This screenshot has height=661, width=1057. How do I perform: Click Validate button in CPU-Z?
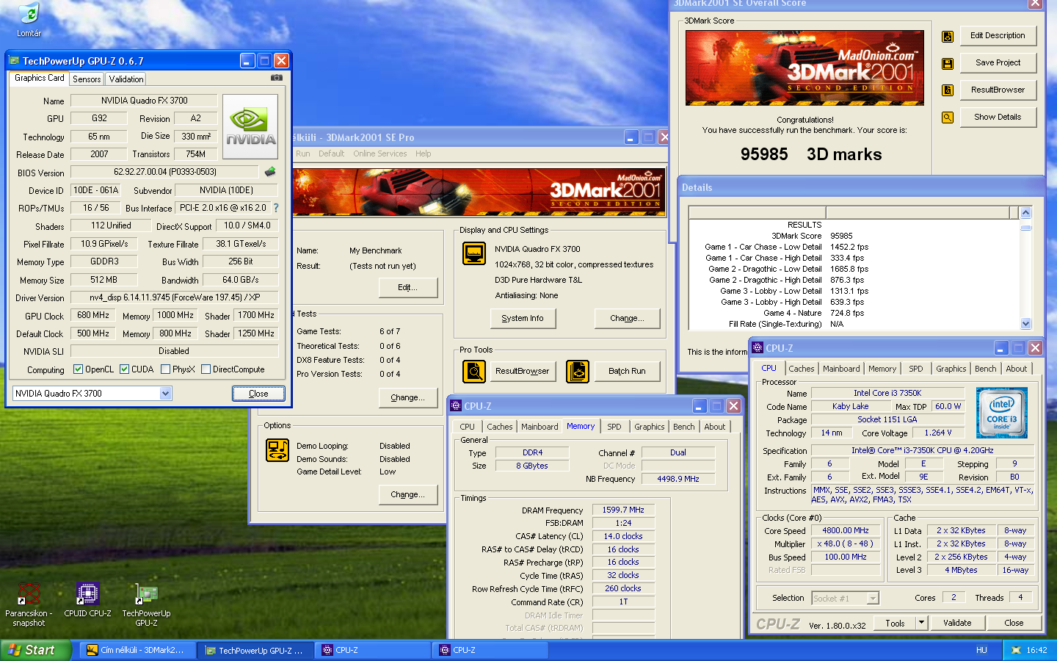(x=957, y=623)
